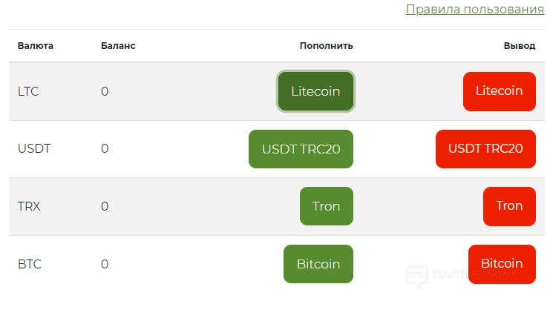Select the Пополнить column header

coord(326,46)
